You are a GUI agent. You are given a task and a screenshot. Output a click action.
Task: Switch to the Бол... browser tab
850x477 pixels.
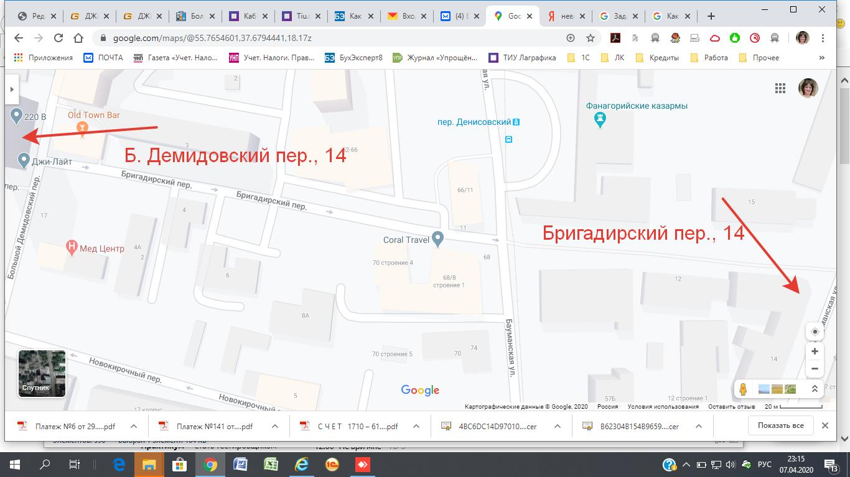(x=195, y=16)
